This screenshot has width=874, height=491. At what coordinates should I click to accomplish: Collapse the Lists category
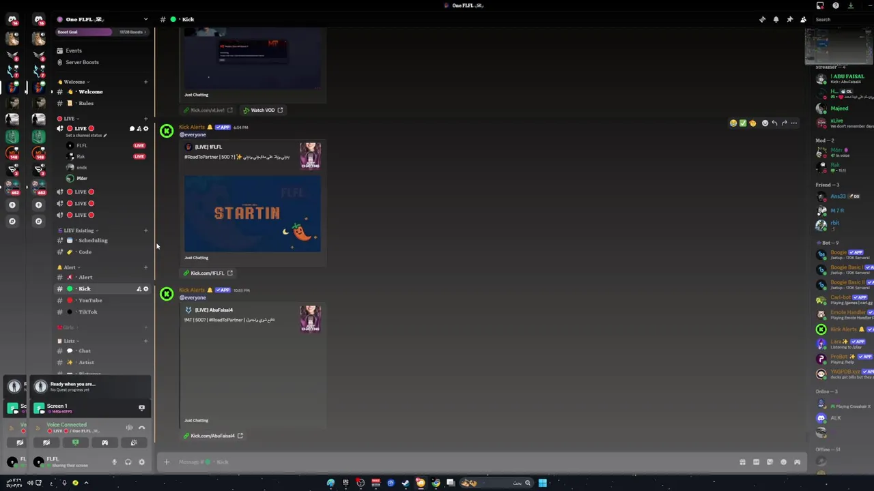click(x=69, y=341)
